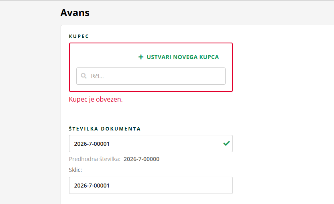Image resolution: width=334 pixels, height=204 pixels.
Task: Click the Avans page heading
Action: tap(75, 13)
